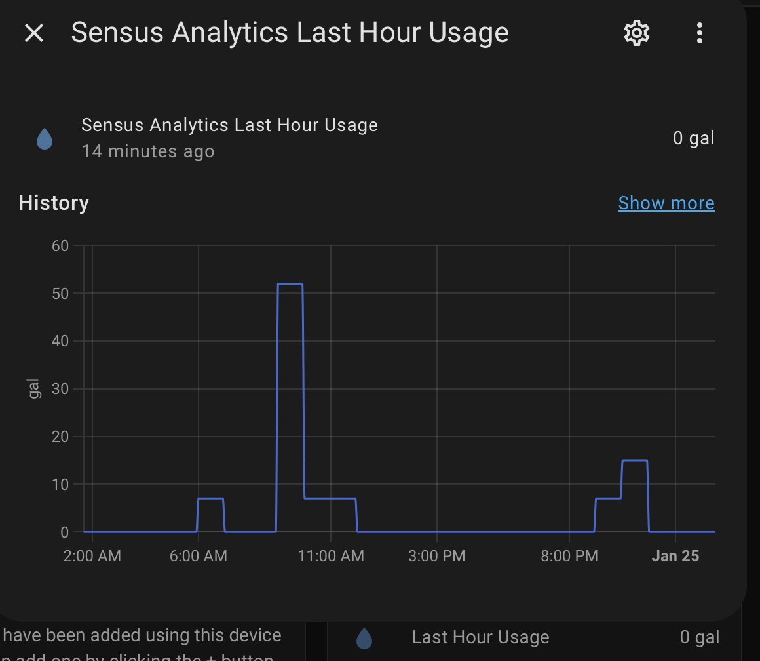This screenshot has width=760, height=661.
Task: Click the Last Hour Usage droplet icon below
Action: (x=364, y=638)
